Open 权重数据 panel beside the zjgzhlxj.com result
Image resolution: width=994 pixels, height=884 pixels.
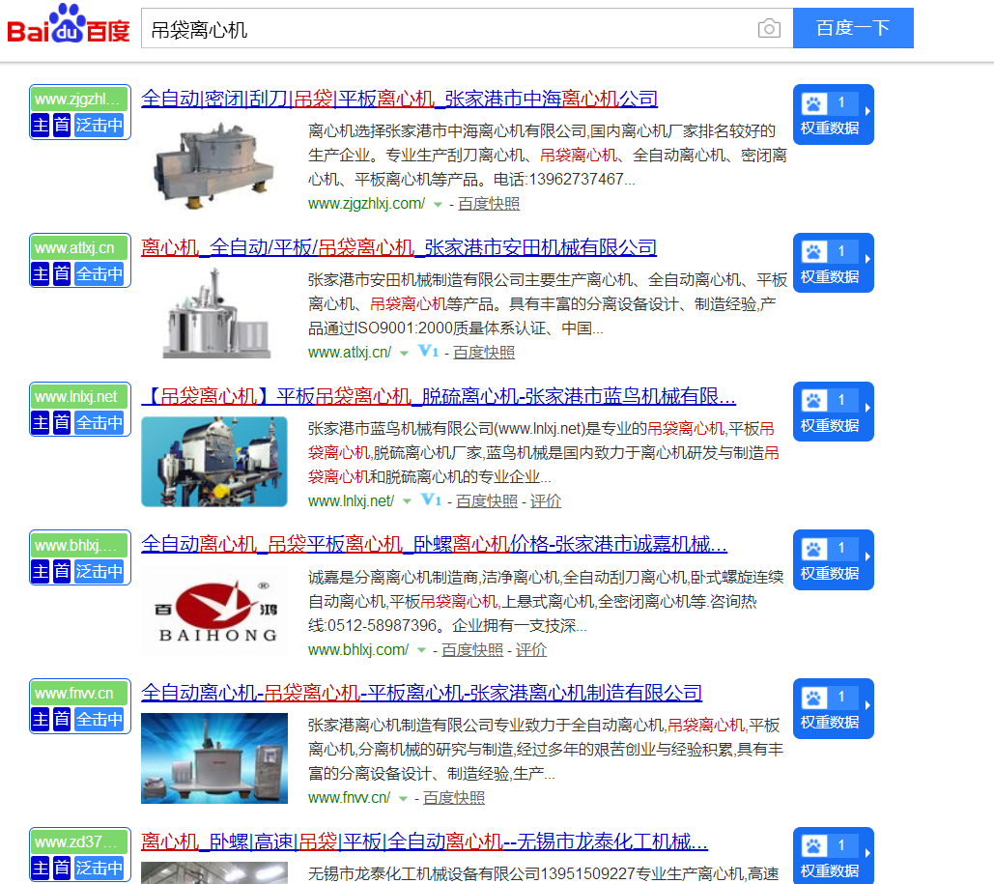coord(833,114)
